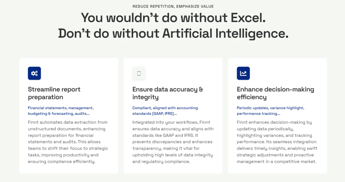The height and width of the screenshot is (182, 345).
Task: Click the headline "You wouldn't do without Excel."
Action: 173,17
